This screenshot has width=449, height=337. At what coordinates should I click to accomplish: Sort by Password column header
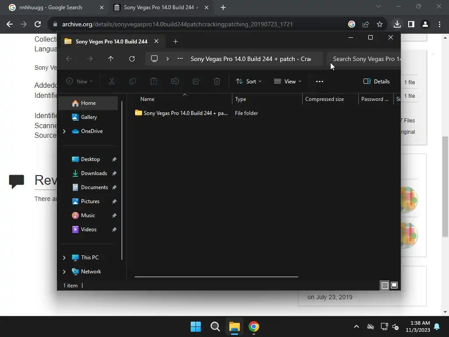[376, 99]
